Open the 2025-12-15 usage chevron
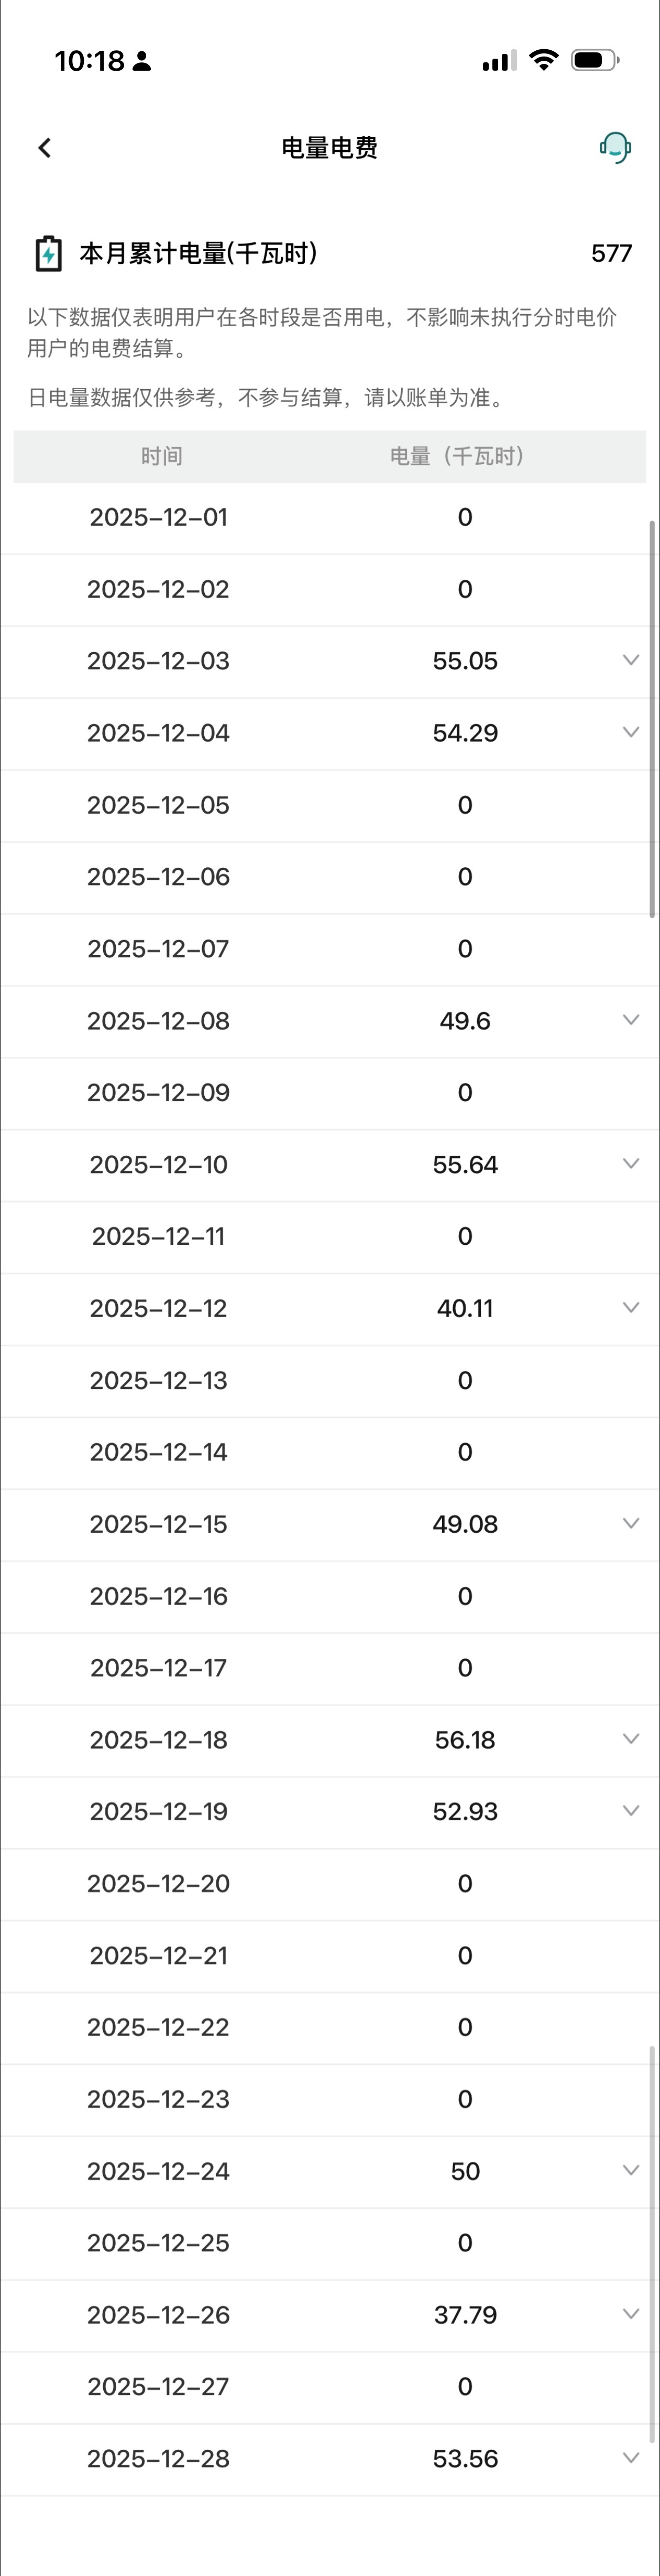 tap(630, 1523)
